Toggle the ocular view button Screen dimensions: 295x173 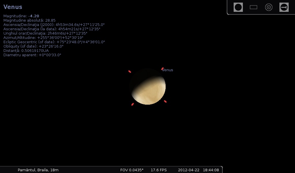tap(238, 7)
